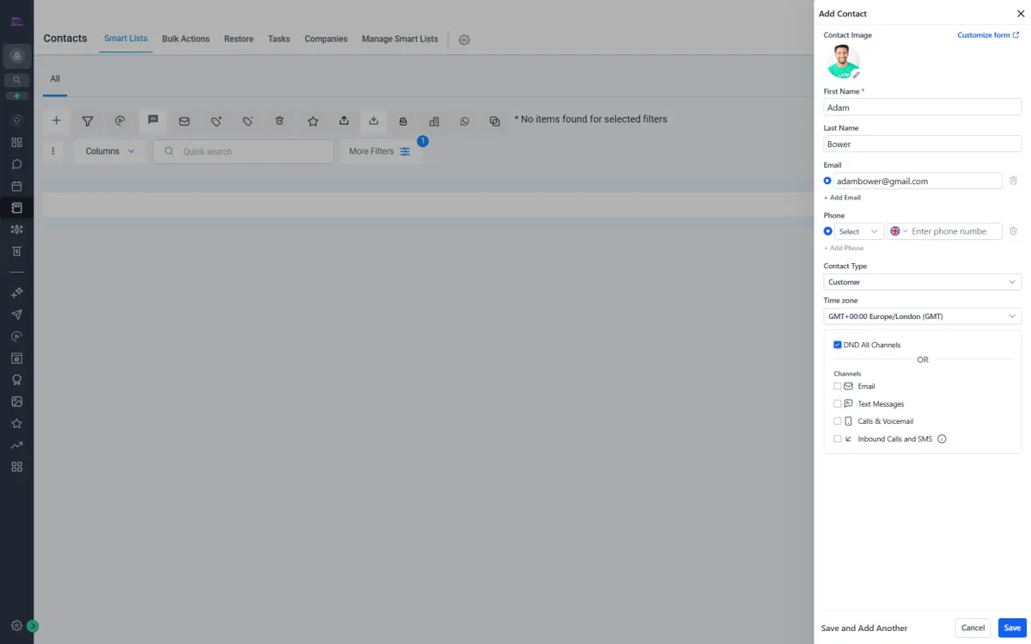Screen dimensions: 1031x644
Task: Click the delete contacts trash icon in the toolbar
Action: coord(279,121)
